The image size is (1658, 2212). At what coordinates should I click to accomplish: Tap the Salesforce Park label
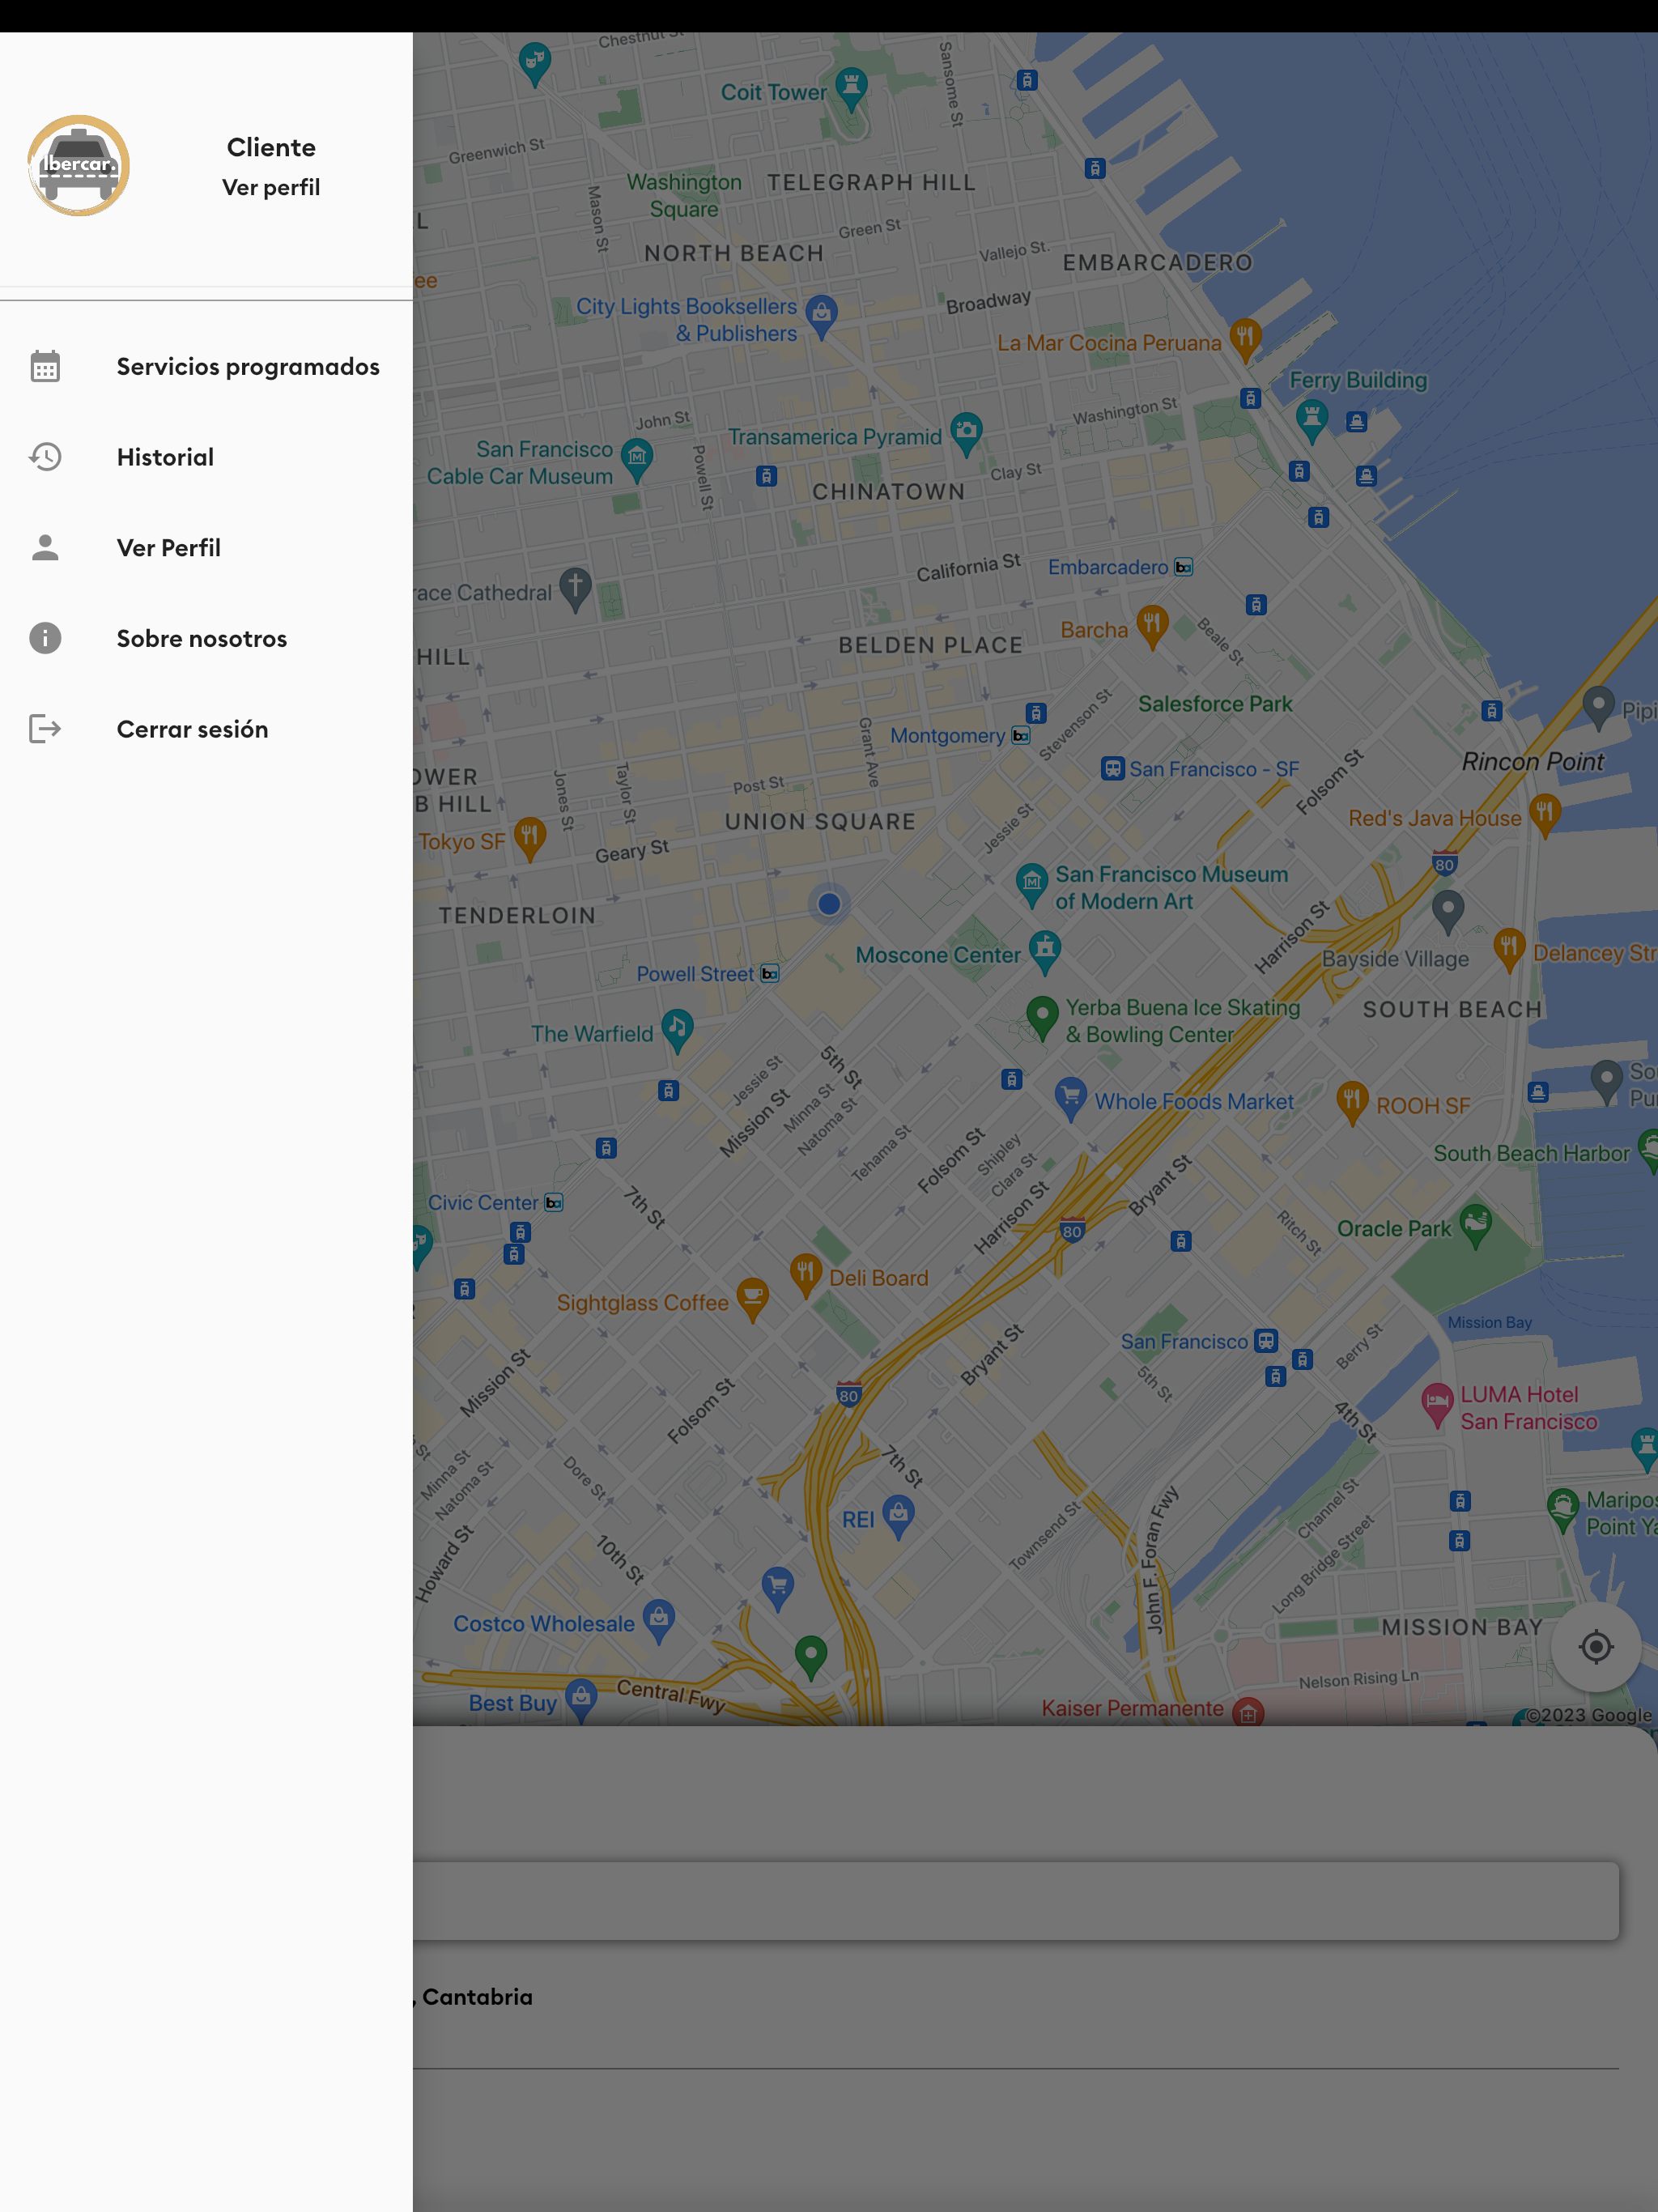(1215, 704)
